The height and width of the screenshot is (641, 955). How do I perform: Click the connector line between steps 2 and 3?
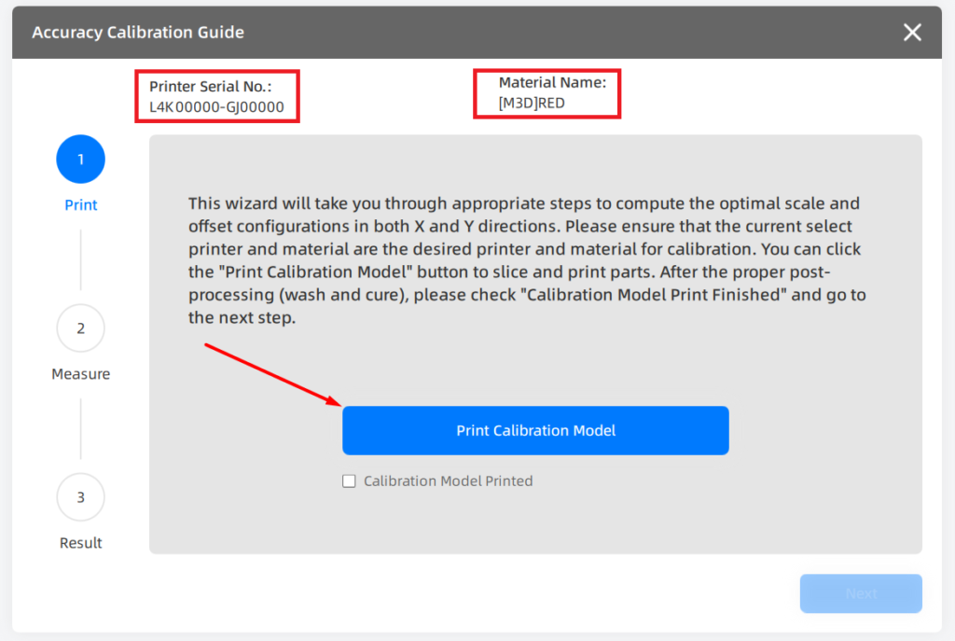tap(80, 429)
